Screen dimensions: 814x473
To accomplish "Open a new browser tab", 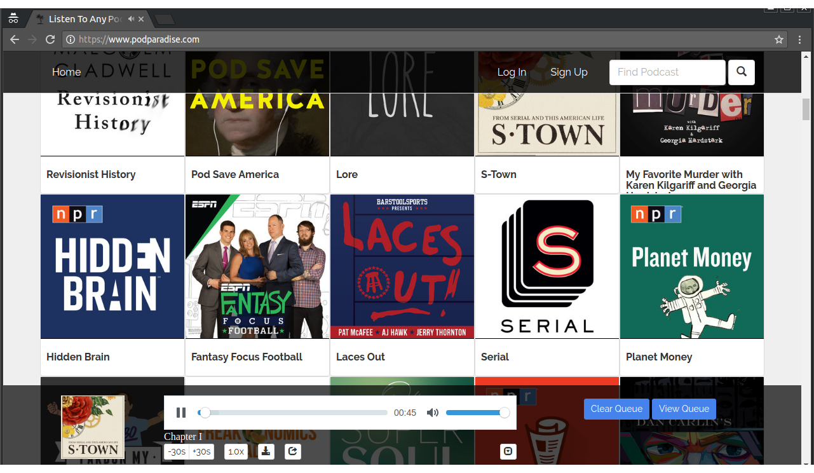I will pos(164,19).
